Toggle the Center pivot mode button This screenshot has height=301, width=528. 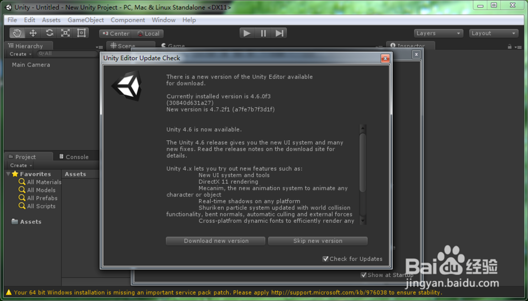pyautogui.click(x=116, y=34)
